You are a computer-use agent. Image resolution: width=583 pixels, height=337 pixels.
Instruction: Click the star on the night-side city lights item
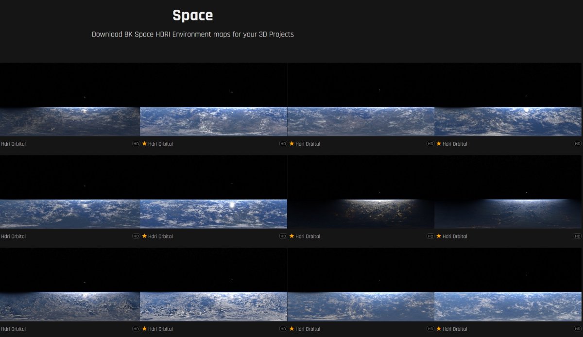(291, 236)
